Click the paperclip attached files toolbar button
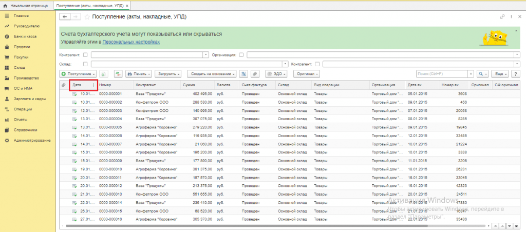Image resolution: width=526 pixels, height=232 pixels. pyautogui.click(x=255, y=74)
